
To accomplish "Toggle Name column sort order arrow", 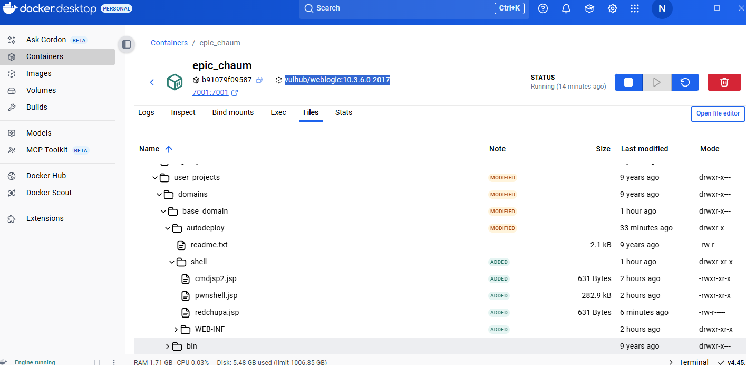I will point(169,149).
